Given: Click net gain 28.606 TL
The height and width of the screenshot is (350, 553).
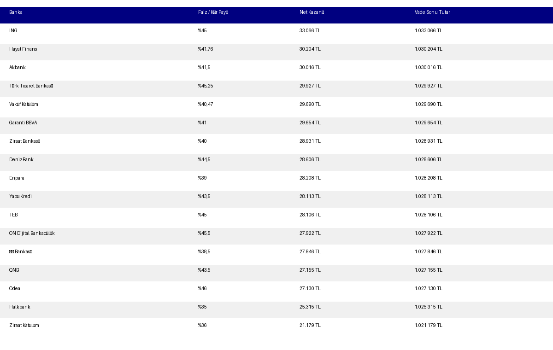Looking at the screenshot, I should tap(310, 160).
